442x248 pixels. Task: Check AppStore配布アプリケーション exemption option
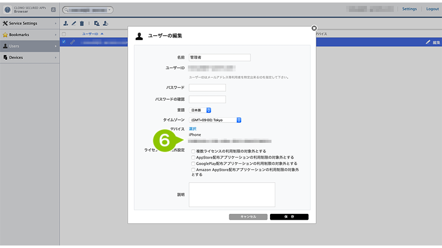[193, 157]
